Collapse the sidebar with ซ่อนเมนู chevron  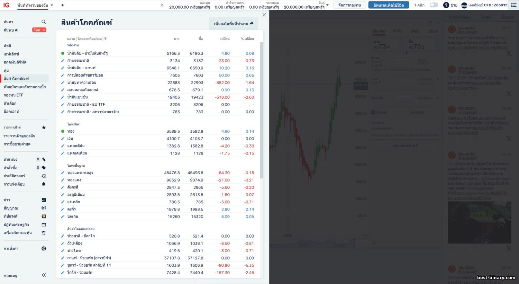44,275
